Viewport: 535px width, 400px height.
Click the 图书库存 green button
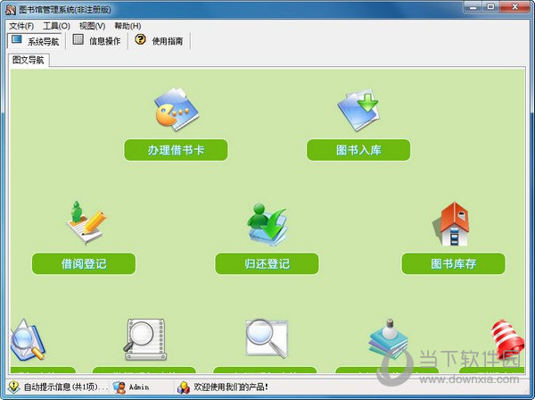coord(453,263)
